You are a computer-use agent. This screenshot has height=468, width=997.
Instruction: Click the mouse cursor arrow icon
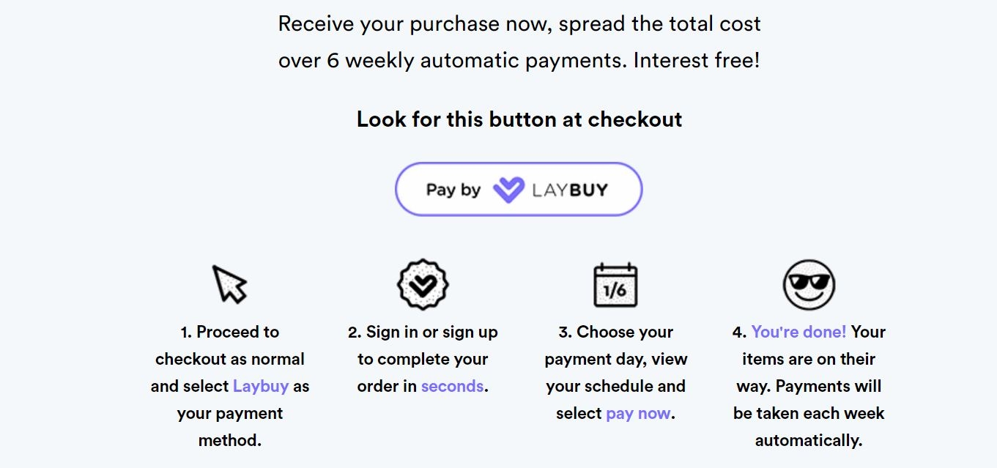pos(229,284)
